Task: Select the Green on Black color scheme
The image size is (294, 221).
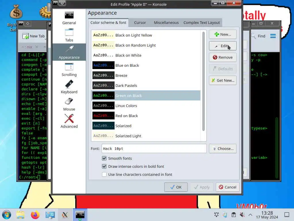Action: (146, 96)
